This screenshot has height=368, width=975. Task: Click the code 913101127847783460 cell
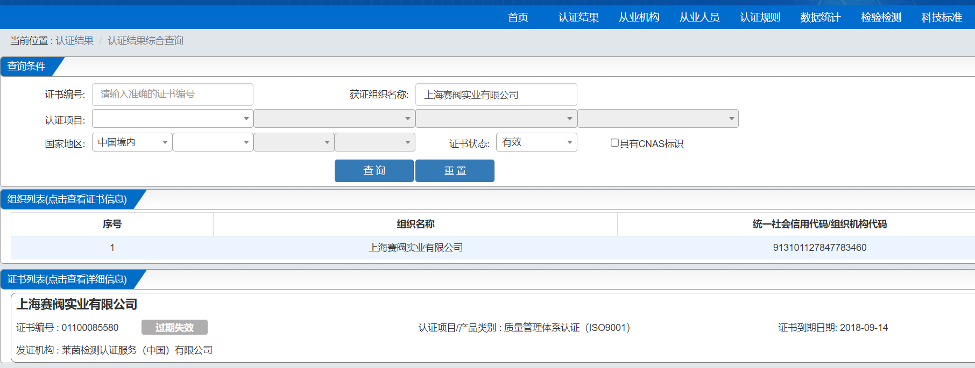pos(819,248)
